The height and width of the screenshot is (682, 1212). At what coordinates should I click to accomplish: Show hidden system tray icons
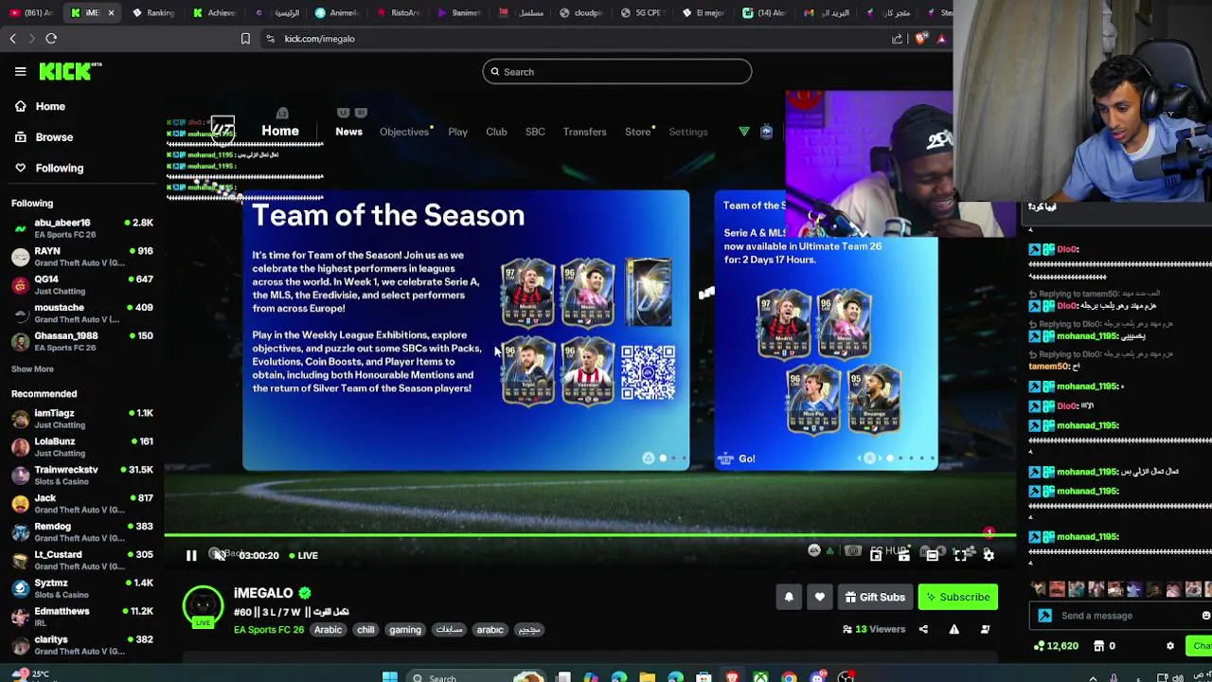point(1093,677)
